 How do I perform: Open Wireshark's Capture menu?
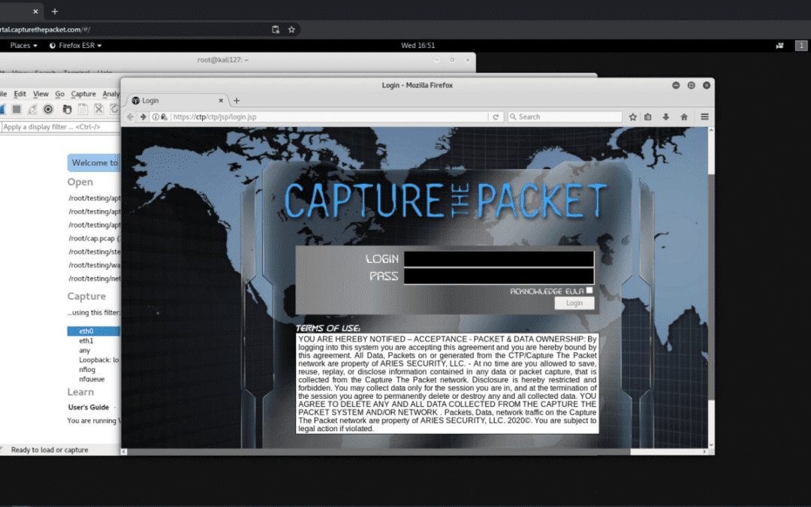coord(83,94)
